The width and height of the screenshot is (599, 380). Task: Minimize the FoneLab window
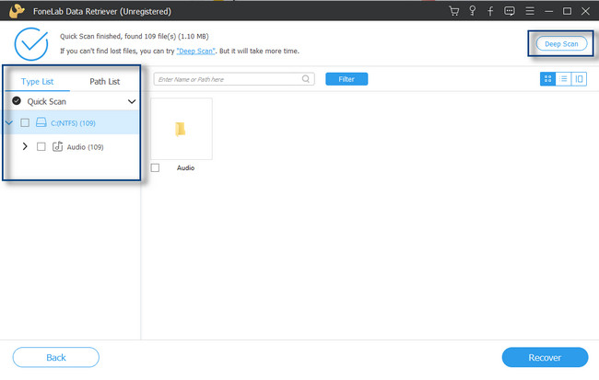548,11
